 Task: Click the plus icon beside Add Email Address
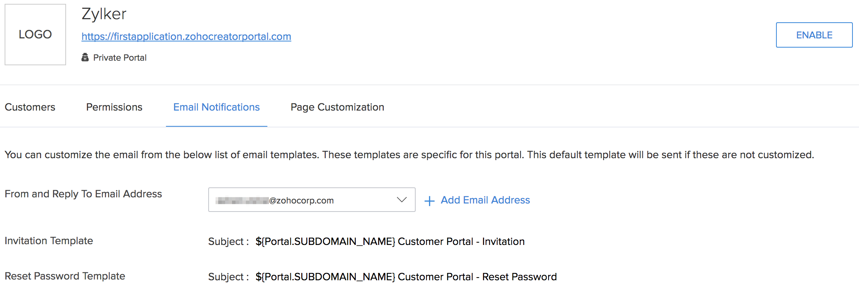(x=429, y=201)
